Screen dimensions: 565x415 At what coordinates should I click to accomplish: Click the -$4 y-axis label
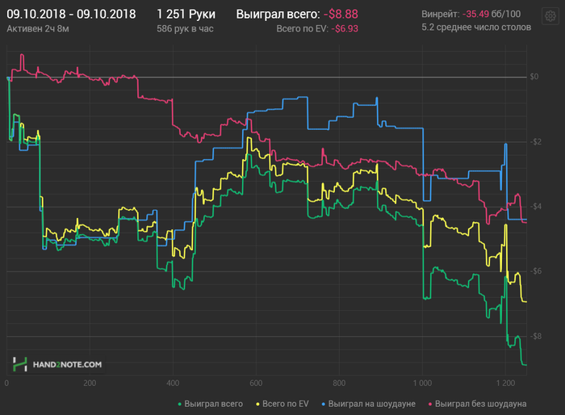tap(536, 207)
